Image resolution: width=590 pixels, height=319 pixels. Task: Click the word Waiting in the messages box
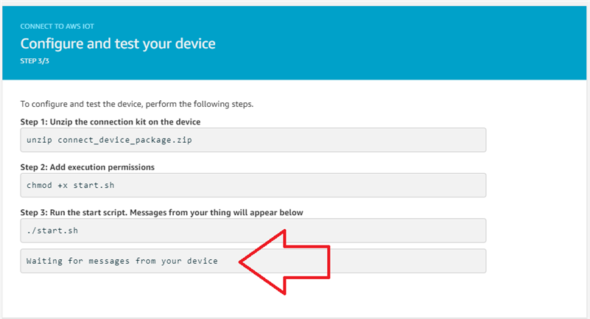[x=43, y=261]
